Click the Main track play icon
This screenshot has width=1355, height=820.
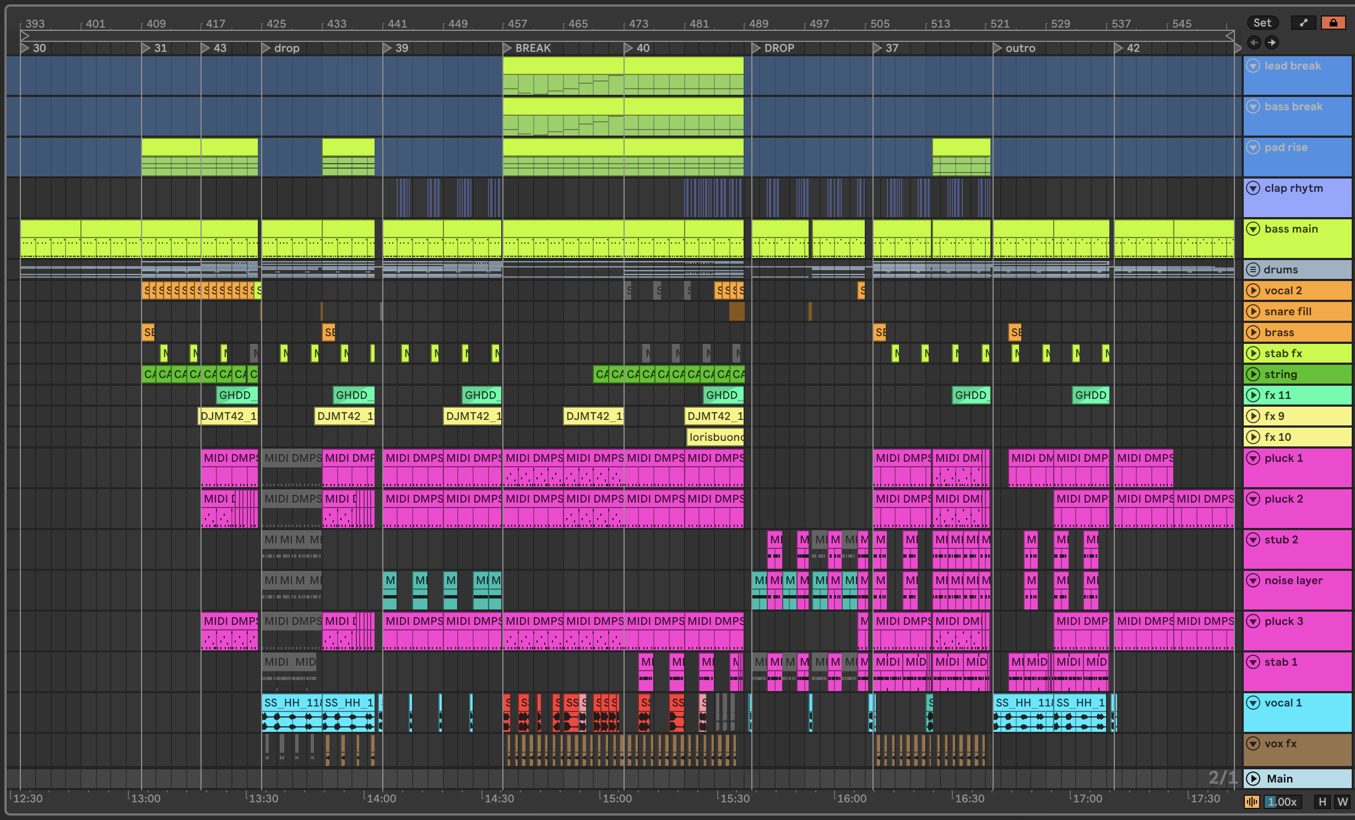1253,779
